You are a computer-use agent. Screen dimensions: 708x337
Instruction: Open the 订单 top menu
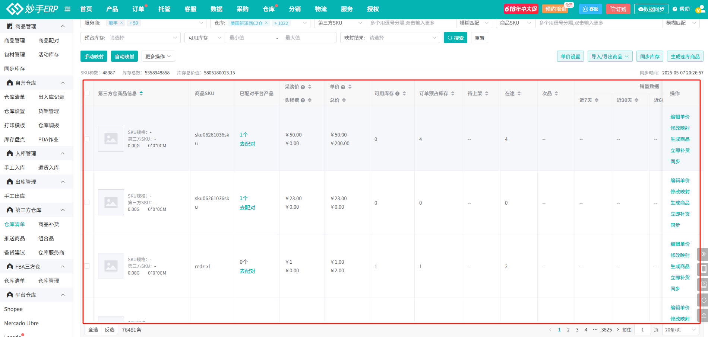click(x=138, y=9)
